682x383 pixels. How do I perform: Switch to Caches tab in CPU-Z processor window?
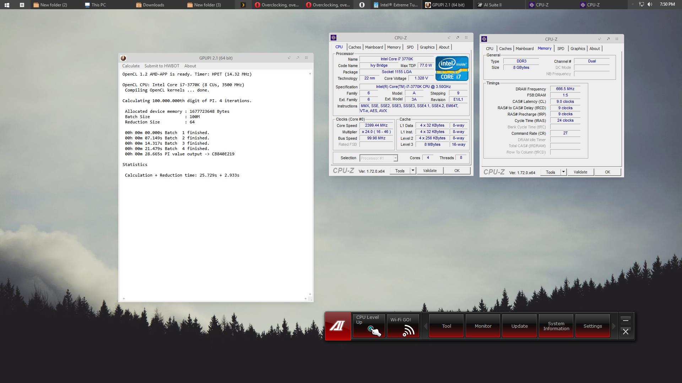[354, 47]
